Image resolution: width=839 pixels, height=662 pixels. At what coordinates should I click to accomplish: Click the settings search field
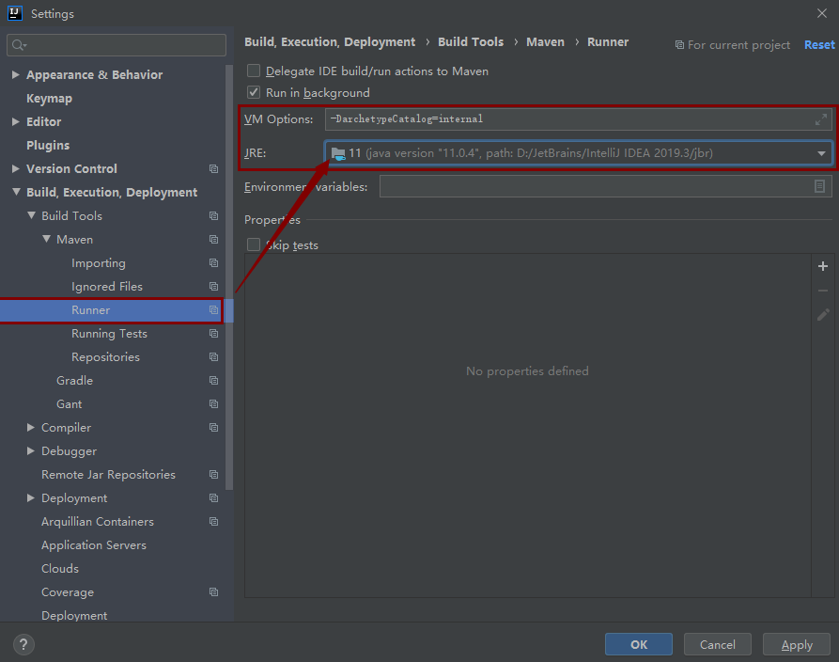tap(117, 45)
